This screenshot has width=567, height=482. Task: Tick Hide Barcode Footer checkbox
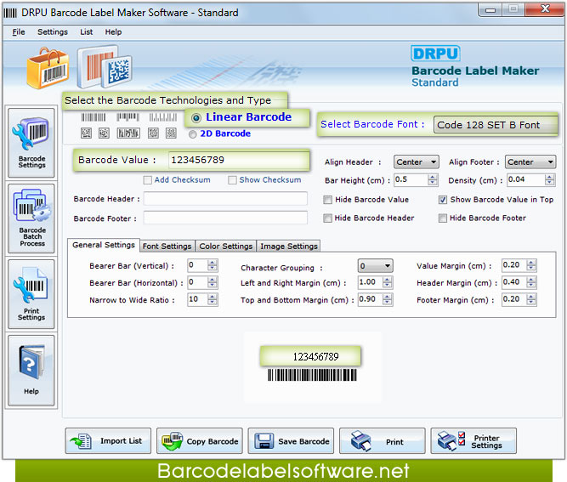[443, 218]
